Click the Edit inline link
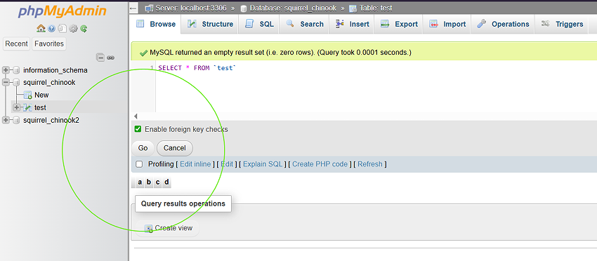 (x=195, y=164)
